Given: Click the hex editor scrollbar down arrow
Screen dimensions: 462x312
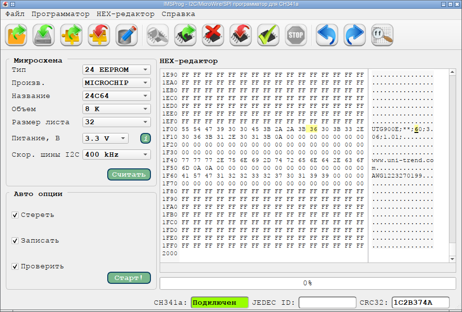Looking at the screenshot, I should pos(452,259).
